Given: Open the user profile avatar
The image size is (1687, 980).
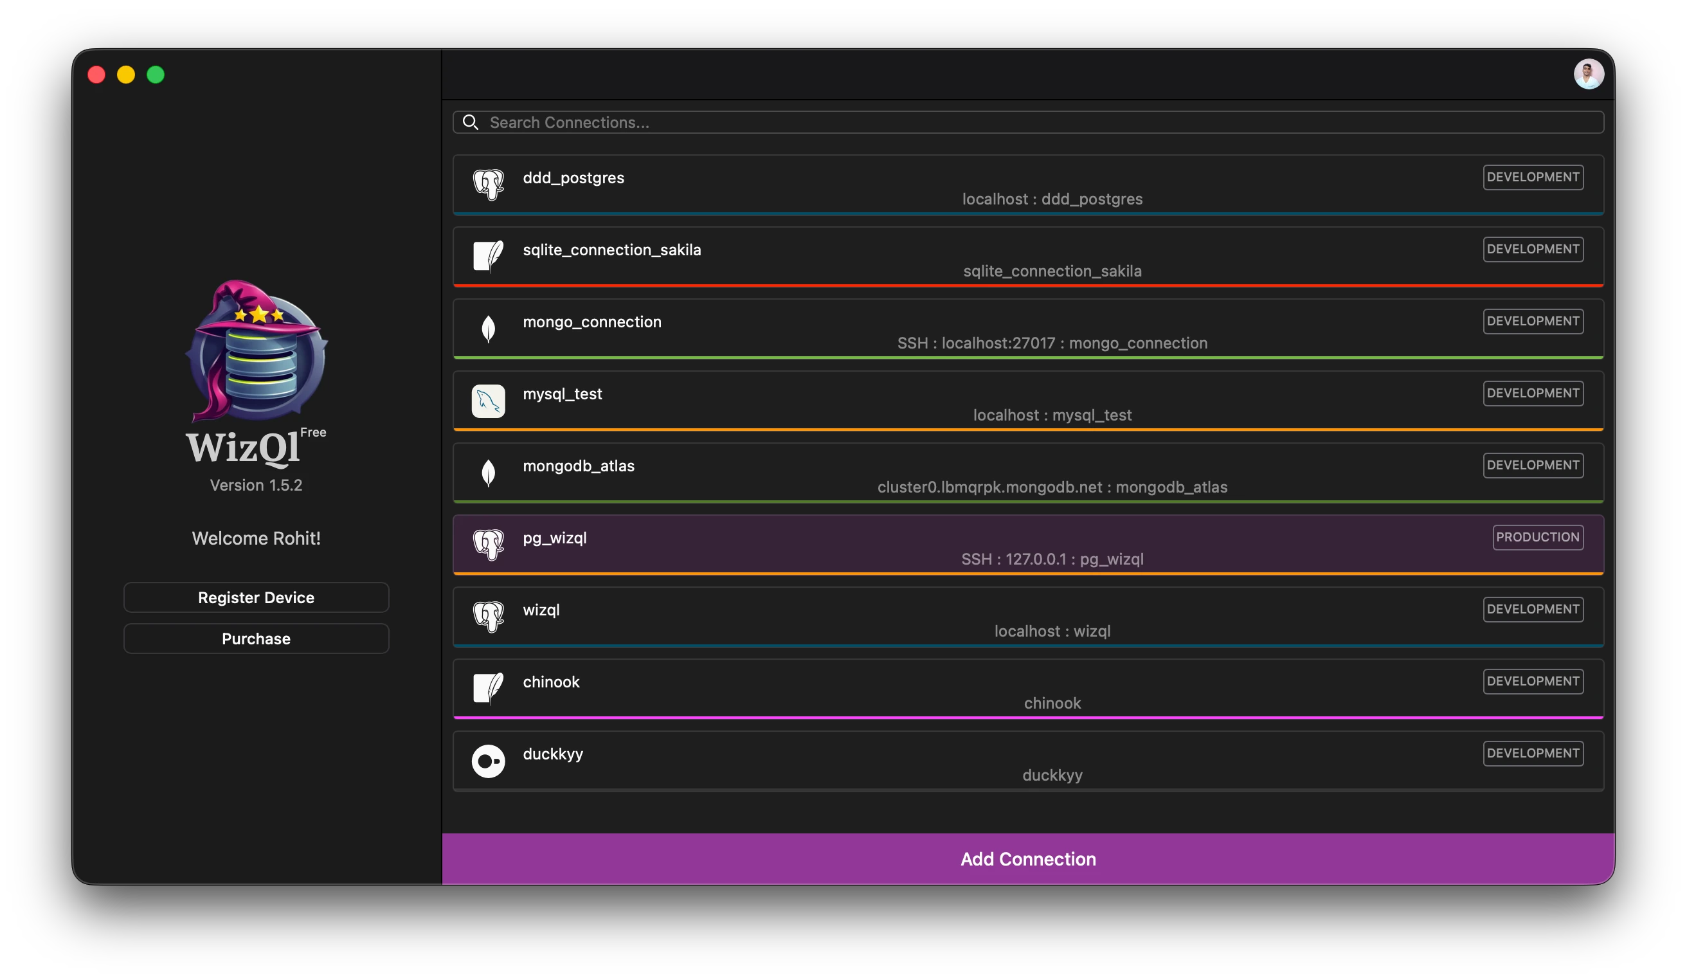Looking at the screenshot, I should (x=1588, y=75).
